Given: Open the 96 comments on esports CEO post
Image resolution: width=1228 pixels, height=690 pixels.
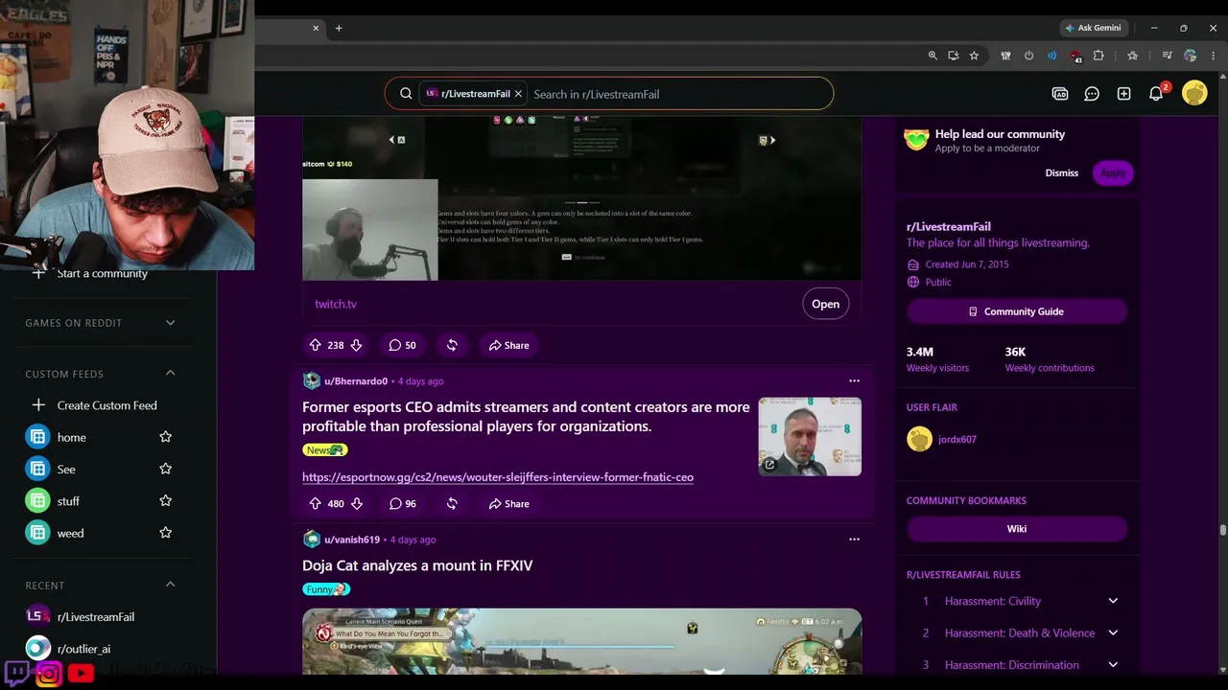Looking at the screenshot, I should point(402,503).
